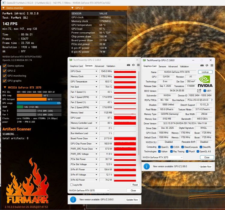Open the hamburger menu in the GPU-Z Sensors window
225x210 pixels.
pos(138,65)
